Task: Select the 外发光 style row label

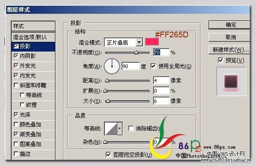Action: (x=28, y=66)
